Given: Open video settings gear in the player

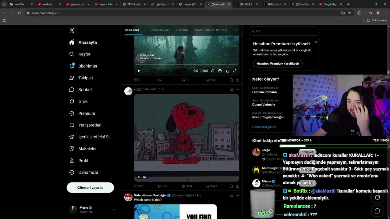Looking at the screenshot, I should [220, 71].
